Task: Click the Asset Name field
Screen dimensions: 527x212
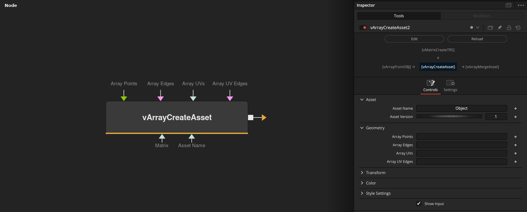Action: pos(461,108)
